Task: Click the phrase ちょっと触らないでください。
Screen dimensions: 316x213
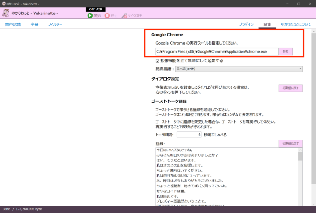Action: click(180, 170)
